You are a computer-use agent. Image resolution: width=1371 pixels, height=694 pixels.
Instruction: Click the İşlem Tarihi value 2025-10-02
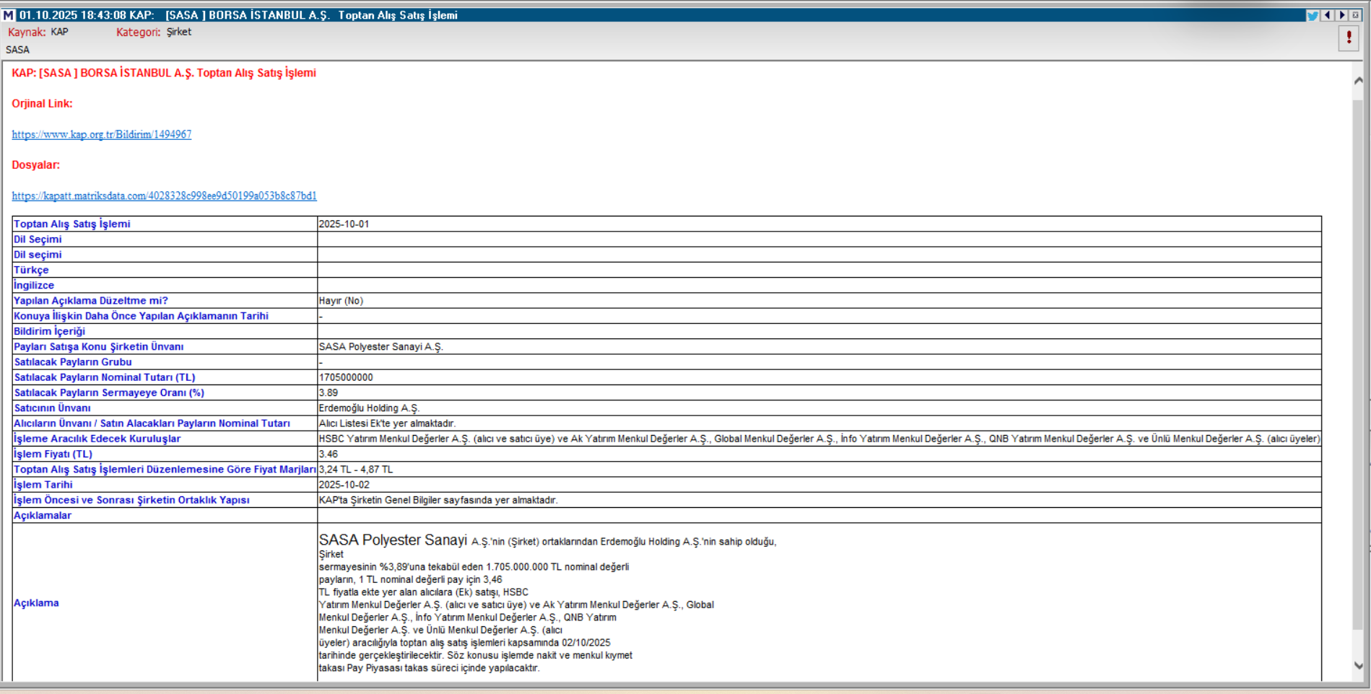[x=344, y=485]
